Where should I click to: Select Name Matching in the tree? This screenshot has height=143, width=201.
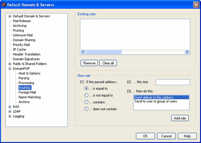[x=30, y=97]
